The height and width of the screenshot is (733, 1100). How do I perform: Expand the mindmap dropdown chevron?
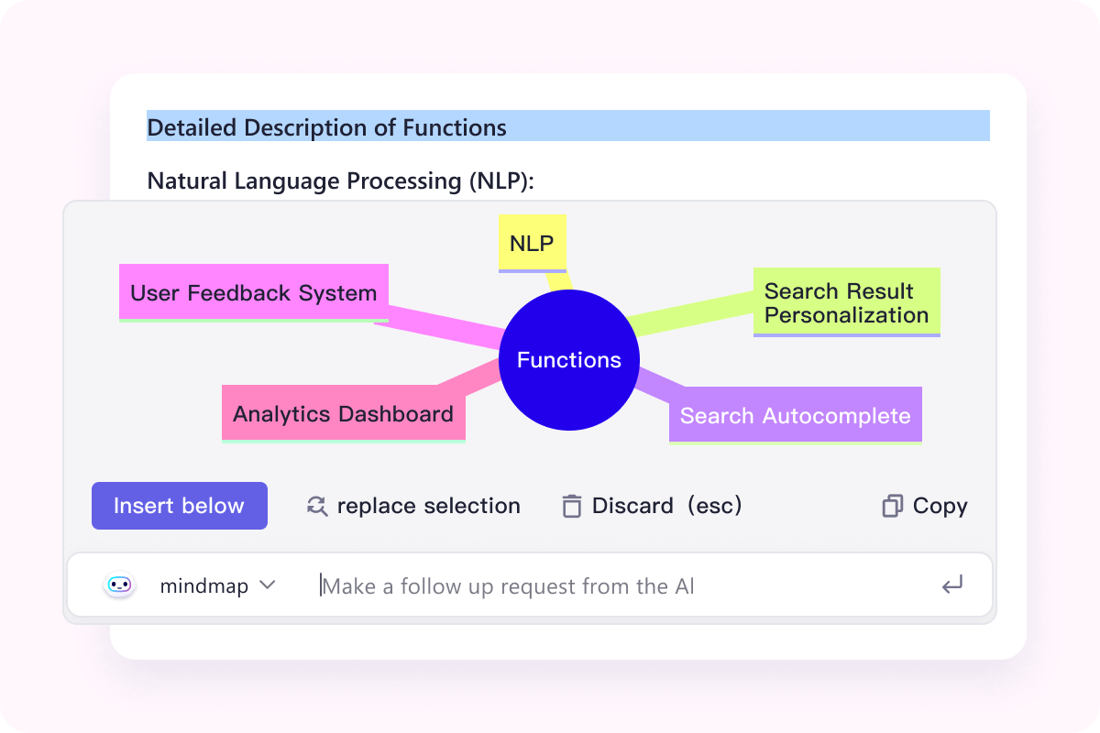point(268,585)
